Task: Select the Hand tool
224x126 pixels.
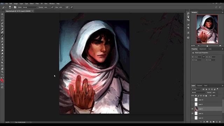Action: pyautogui.click(x=2, y=69)
